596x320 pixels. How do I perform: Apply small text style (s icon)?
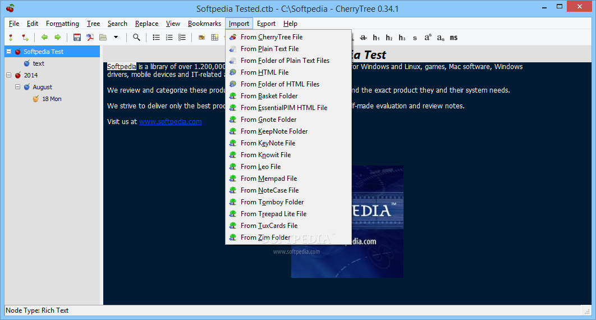click(x=415, y=38)
